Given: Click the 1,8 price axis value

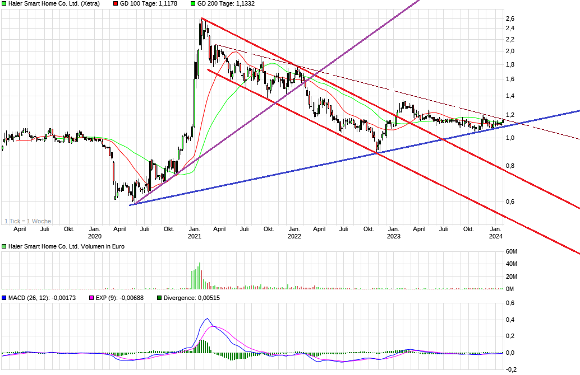Looking at the screenshot, I should [510, 64].
